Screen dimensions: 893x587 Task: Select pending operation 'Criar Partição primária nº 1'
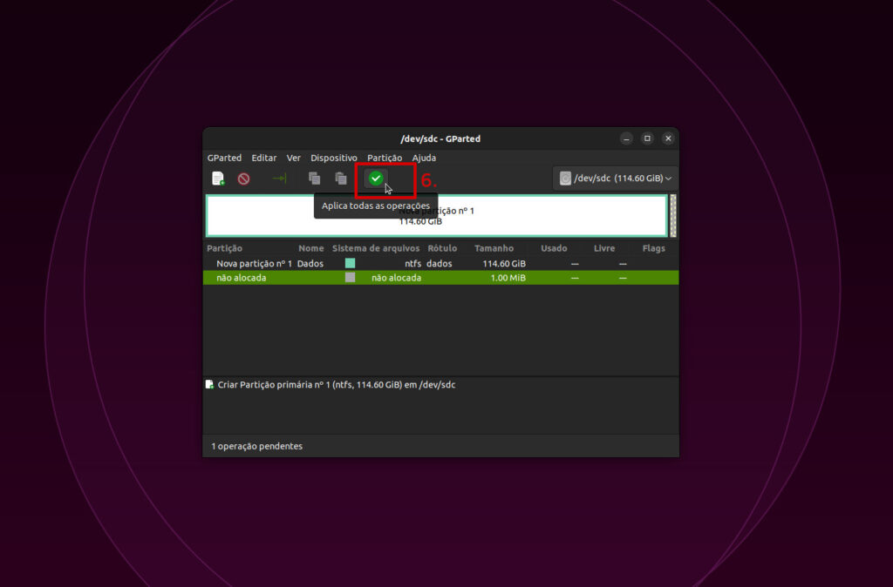pyautogui.click(x=336, y=384)
